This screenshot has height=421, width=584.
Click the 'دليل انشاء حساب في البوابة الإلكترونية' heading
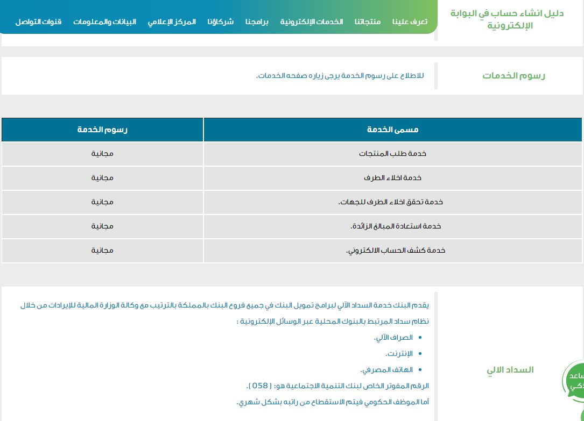tap(507, 19)
